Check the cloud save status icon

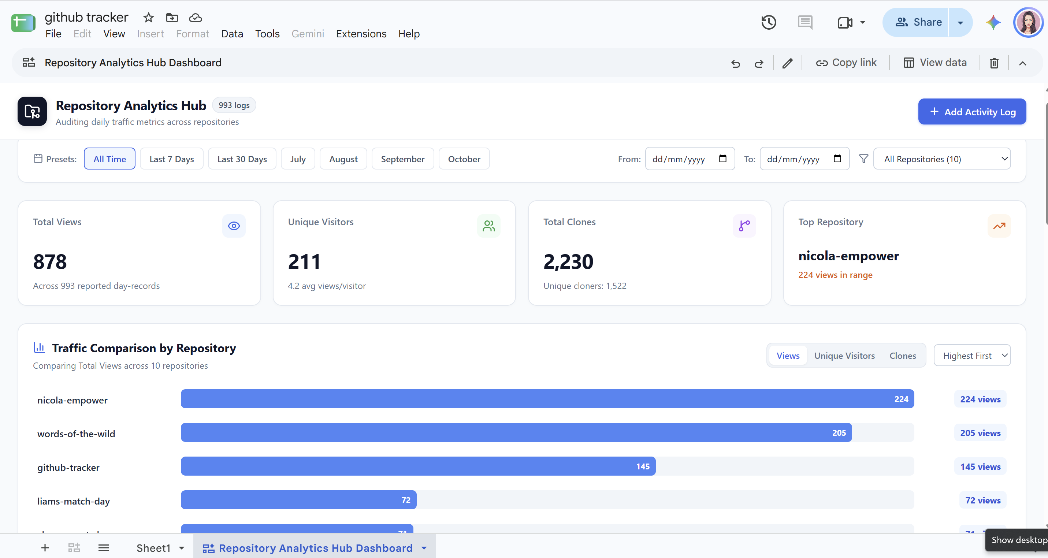click(195, 18)
